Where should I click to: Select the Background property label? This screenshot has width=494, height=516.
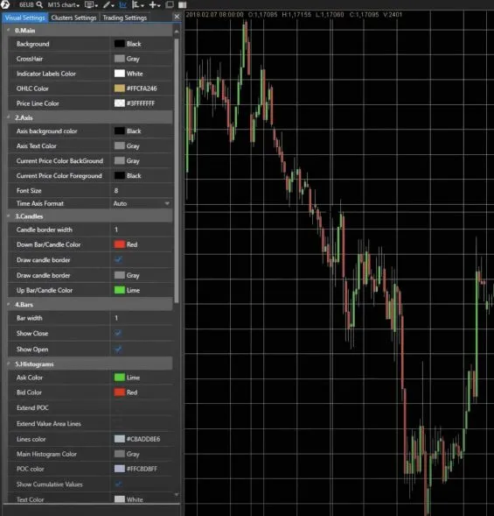tap(33, 44)
